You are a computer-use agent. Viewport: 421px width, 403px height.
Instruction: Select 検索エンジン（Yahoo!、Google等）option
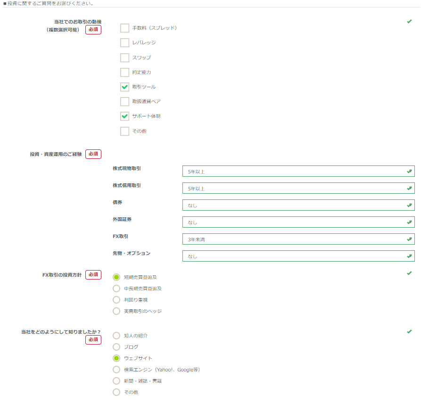tap(116, 370)
